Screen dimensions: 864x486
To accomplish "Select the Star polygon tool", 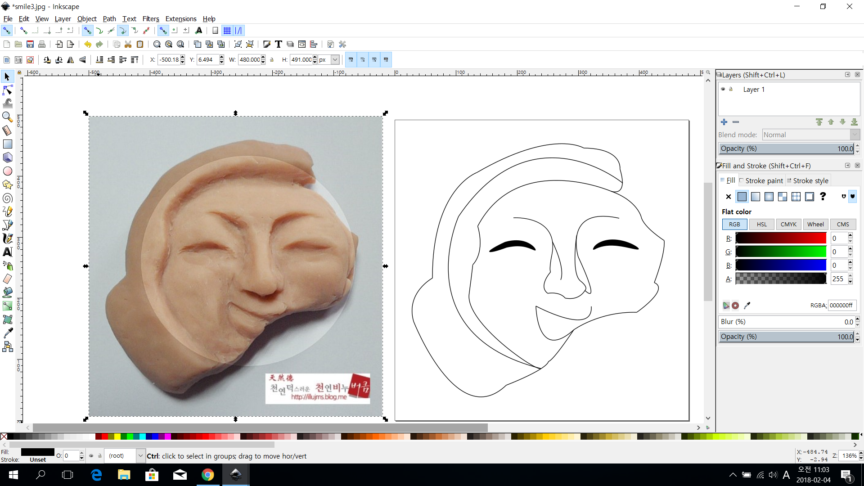I will [x=7, y=184].
